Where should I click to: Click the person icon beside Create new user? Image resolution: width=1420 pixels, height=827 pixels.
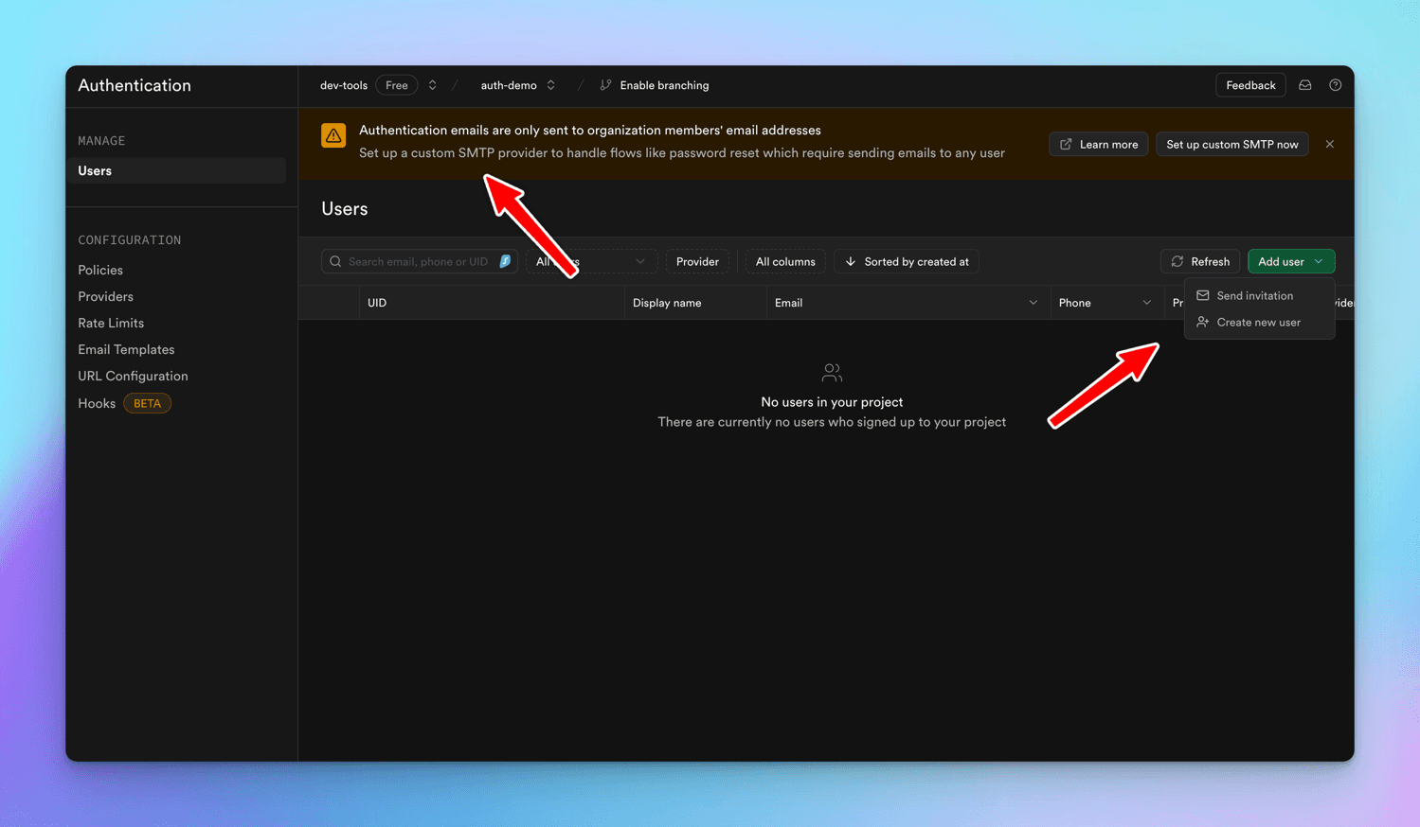pos(1202,322)
